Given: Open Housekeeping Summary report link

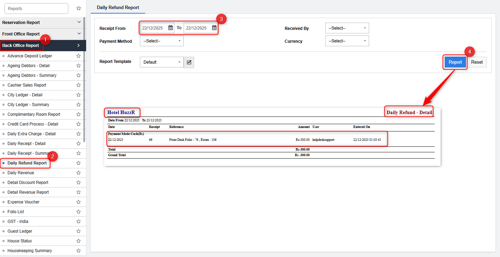Looking at the screenshot, I should click(30, 250).
